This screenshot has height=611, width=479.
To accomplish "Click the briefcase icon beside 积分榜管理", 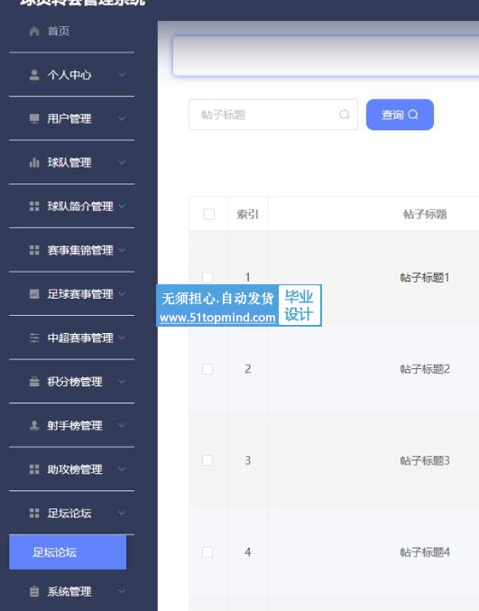I will coord(34,382).
